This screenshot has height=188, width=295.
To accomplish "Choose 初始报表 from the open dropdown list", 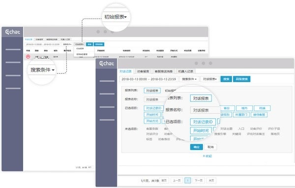I will tap(80, 49).
